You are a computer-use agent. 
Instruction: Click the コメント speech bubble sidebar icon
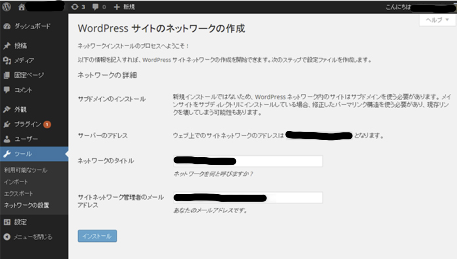click(x=7, y=90)
